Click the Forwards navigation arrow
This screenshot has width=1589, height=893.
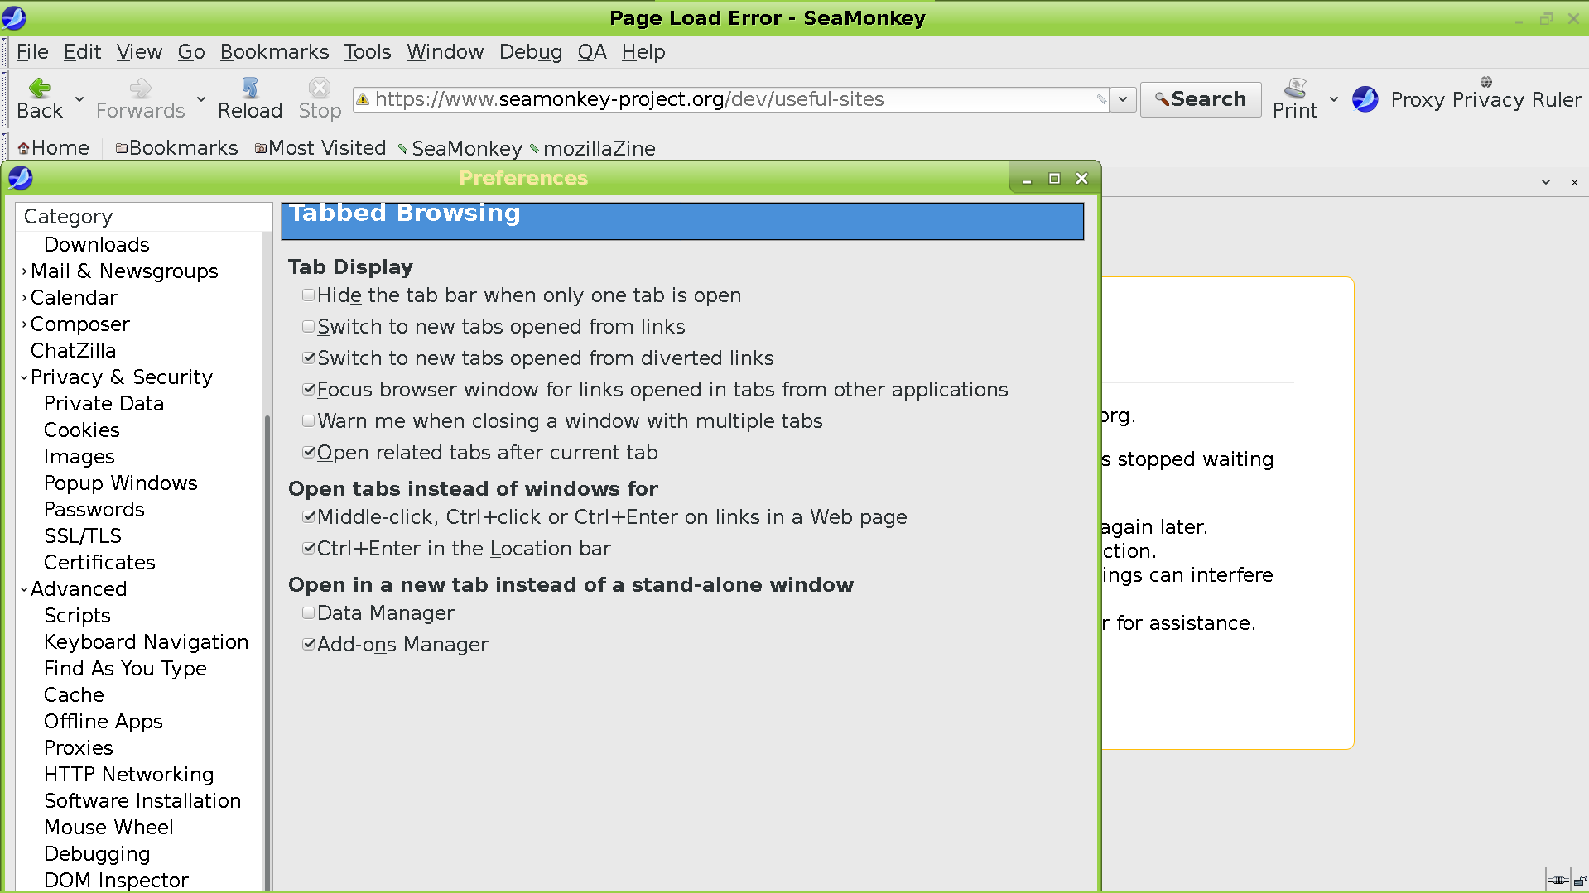click(139, 98)
